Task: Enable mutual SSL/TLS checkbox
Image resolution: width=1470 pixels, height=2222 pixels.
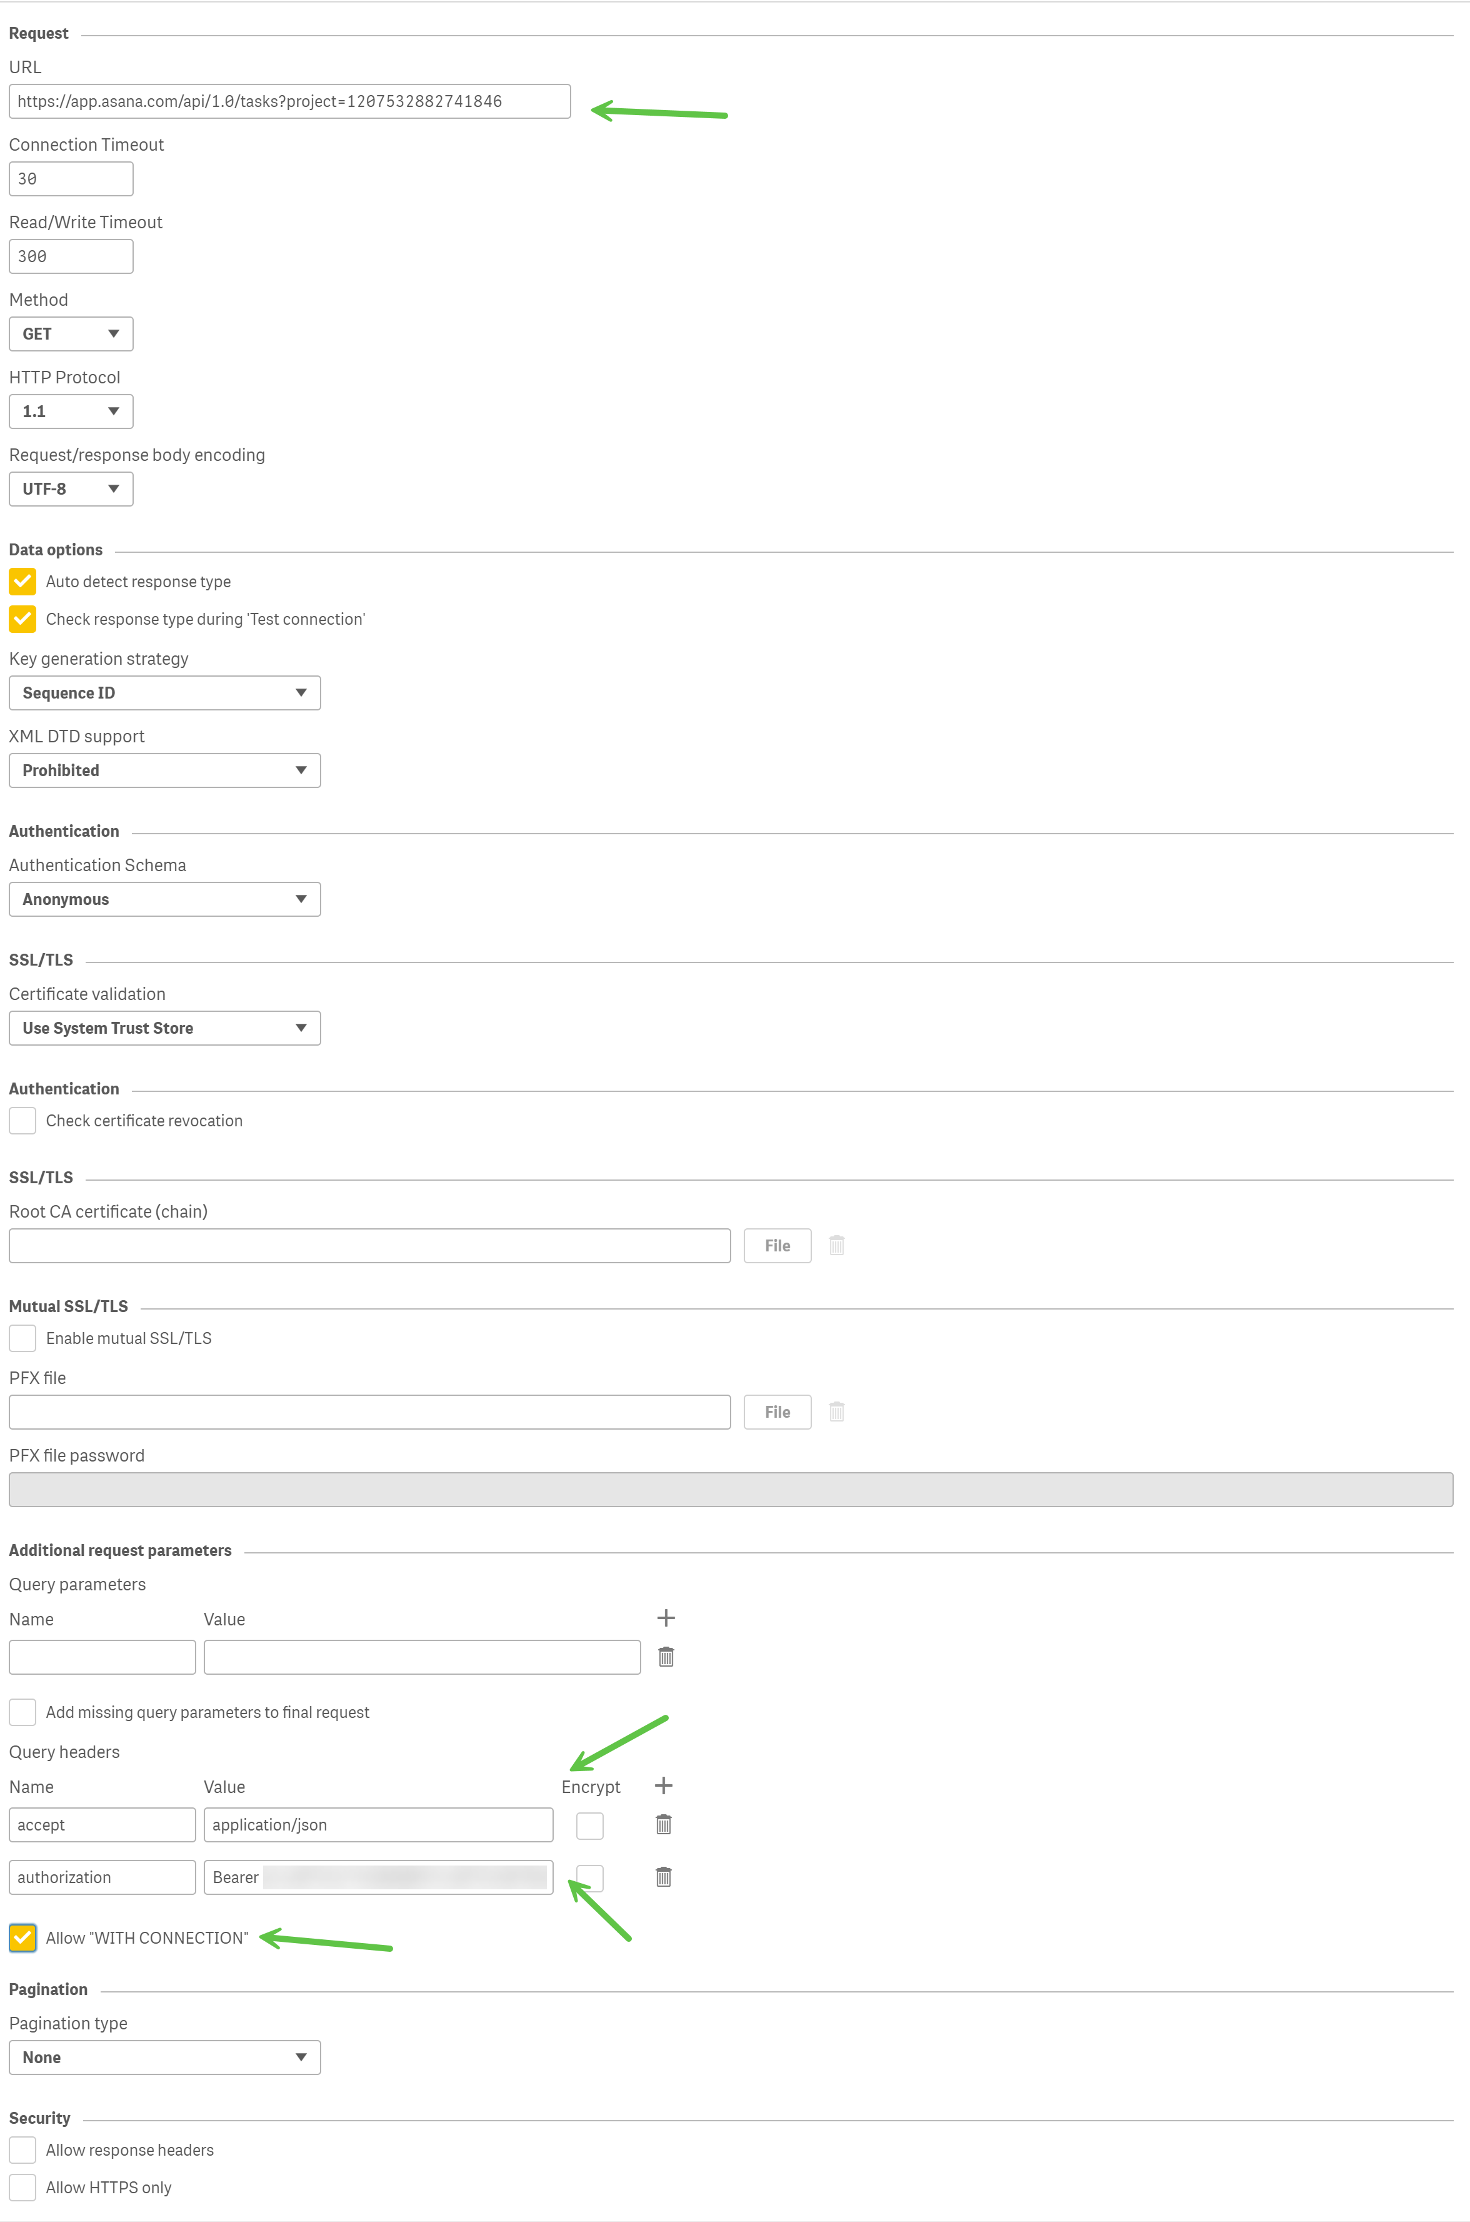Action: [x=22, y=1338]
